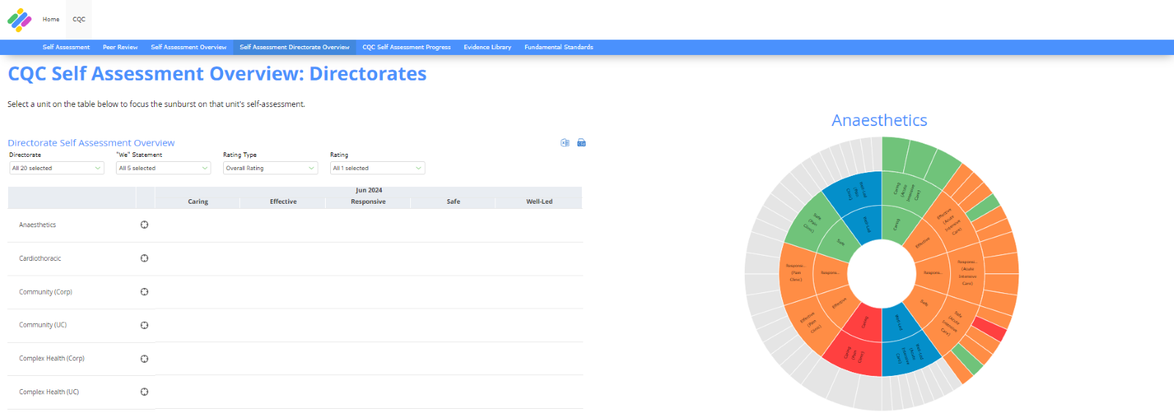This screenshot has height=414, width=1174.
Task: Select the CQC top tab
Action: [x=79, y=20]
